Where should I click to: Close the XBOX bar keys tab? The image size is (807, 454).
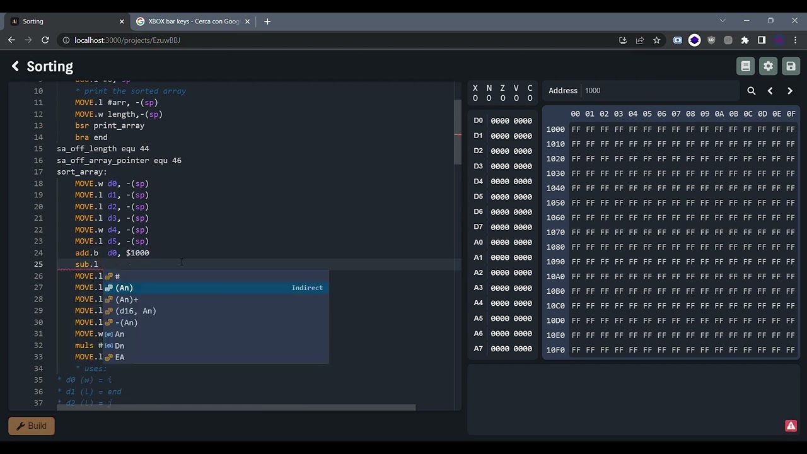248,21
